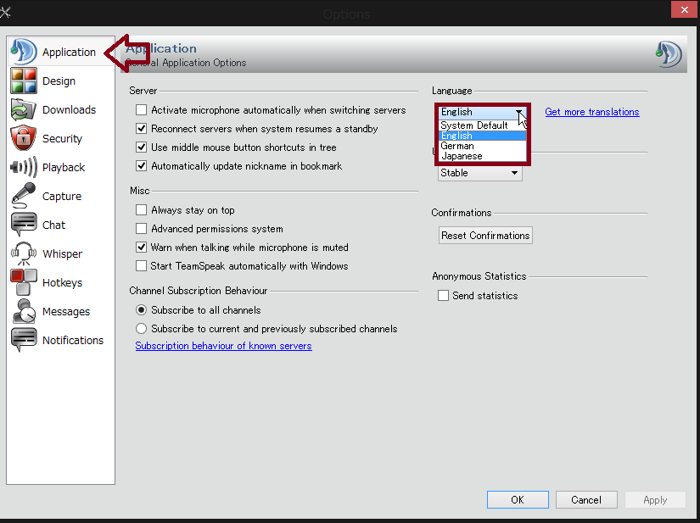
Task: Click the Apply button
Action: pos(655,500)
